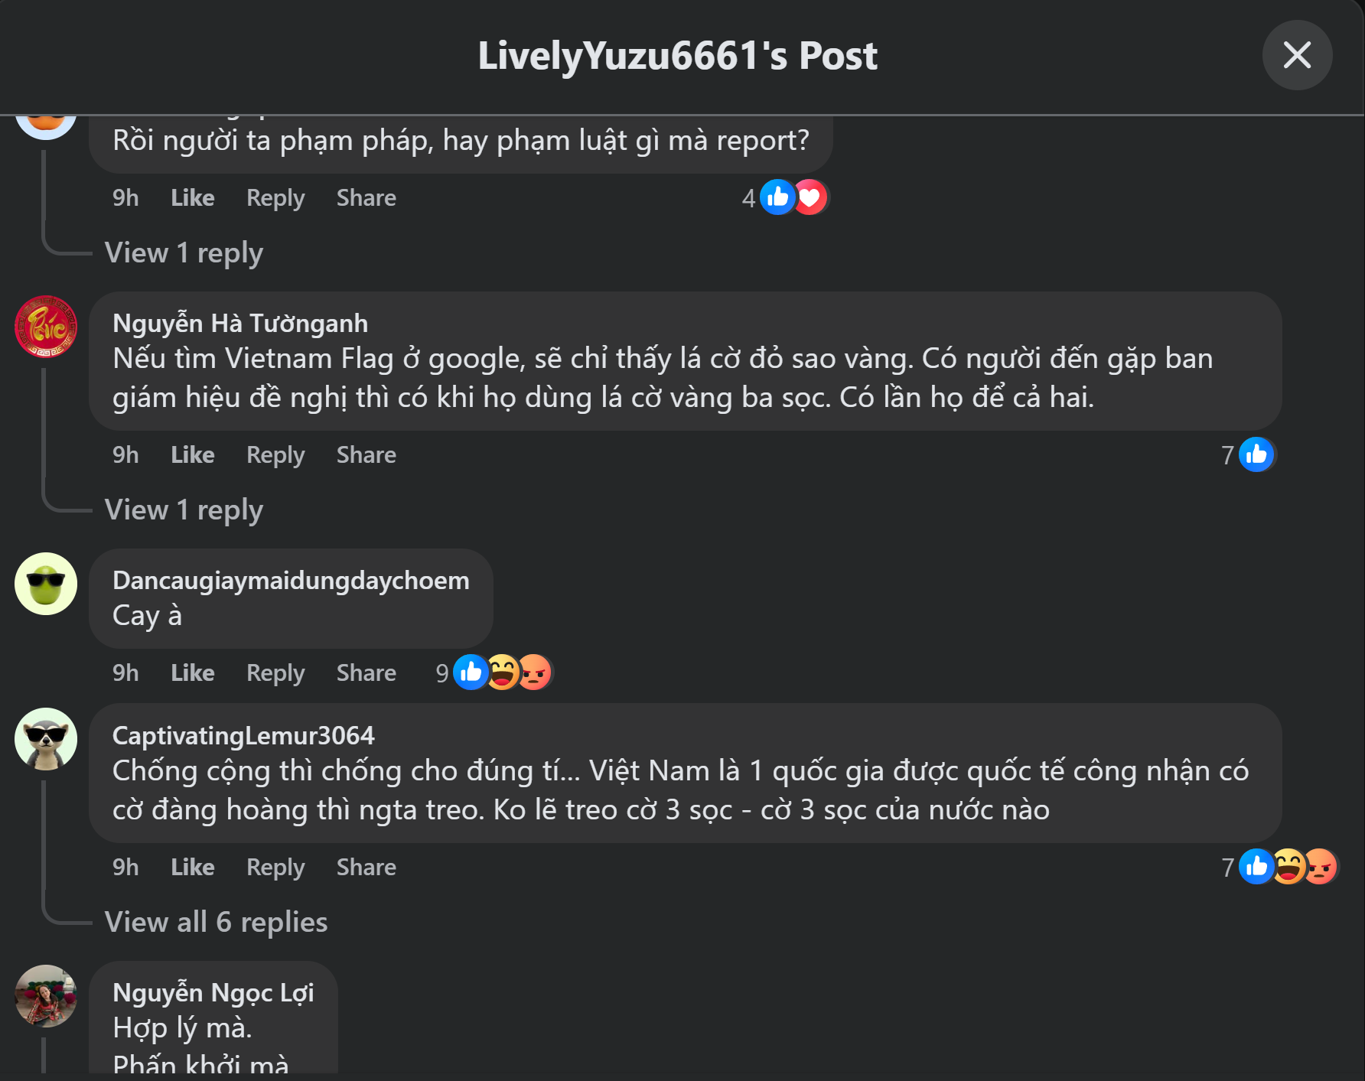Expand 'View 1 reply' under the report comment

point(184,252)
